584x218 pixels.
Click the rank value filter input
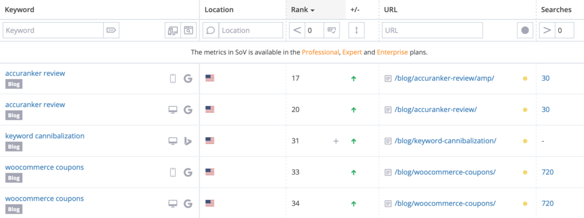coord(314,31)
